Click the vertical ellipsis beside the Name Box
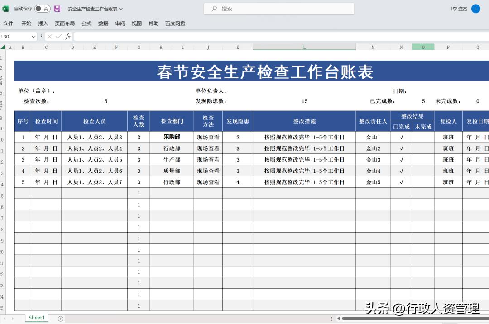The height and width of the screenshot is (324, 489). 41,37
